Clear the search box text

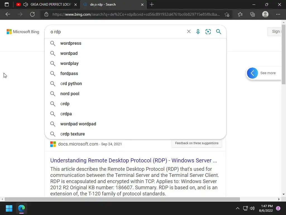[x=189, y=31]
